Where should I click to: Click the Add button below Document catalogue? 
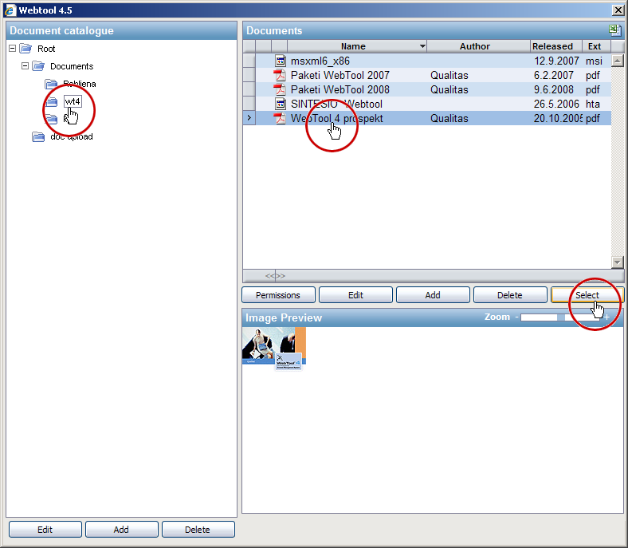(x=121, y=530)
